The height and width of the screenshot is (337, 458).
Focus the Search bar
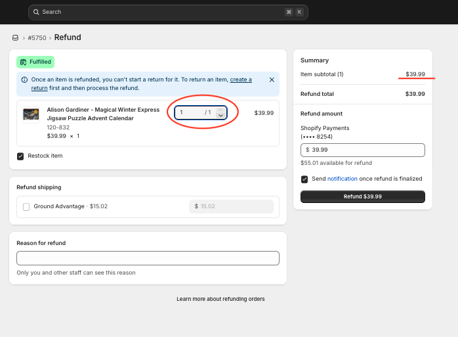(168, 12)
